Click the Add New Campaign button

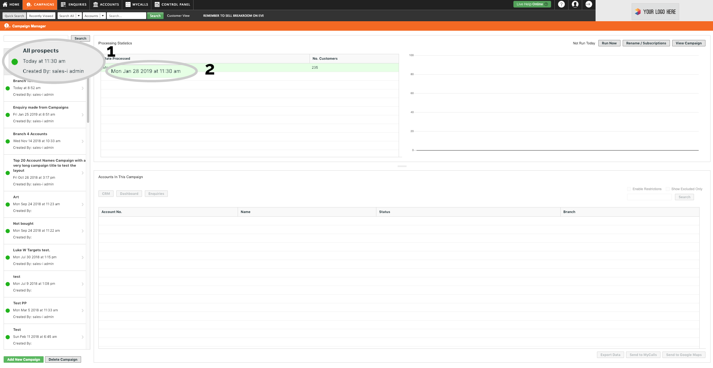click(x=23, y=360)
